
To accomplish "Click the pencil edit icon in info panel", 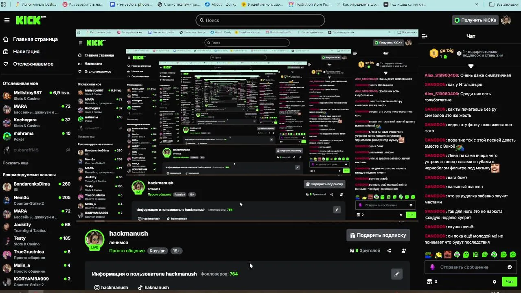I will [x=396, y=274].
